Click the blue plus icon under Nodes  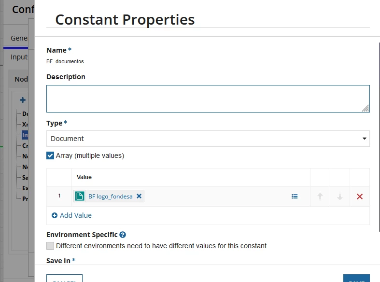(x=23, y=100)
